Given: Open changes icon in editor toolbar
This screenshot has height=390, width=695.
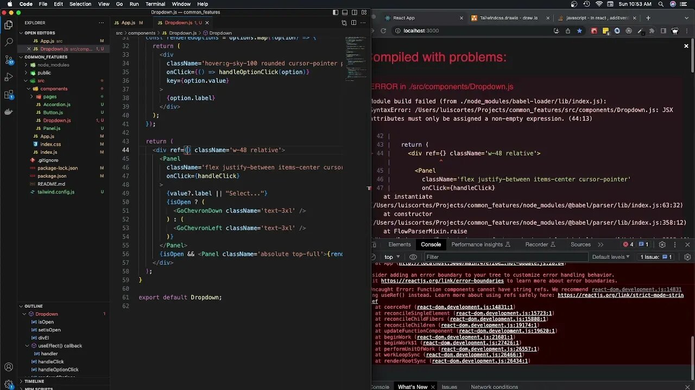Looking at the screenshot, I should click(344, 23).
